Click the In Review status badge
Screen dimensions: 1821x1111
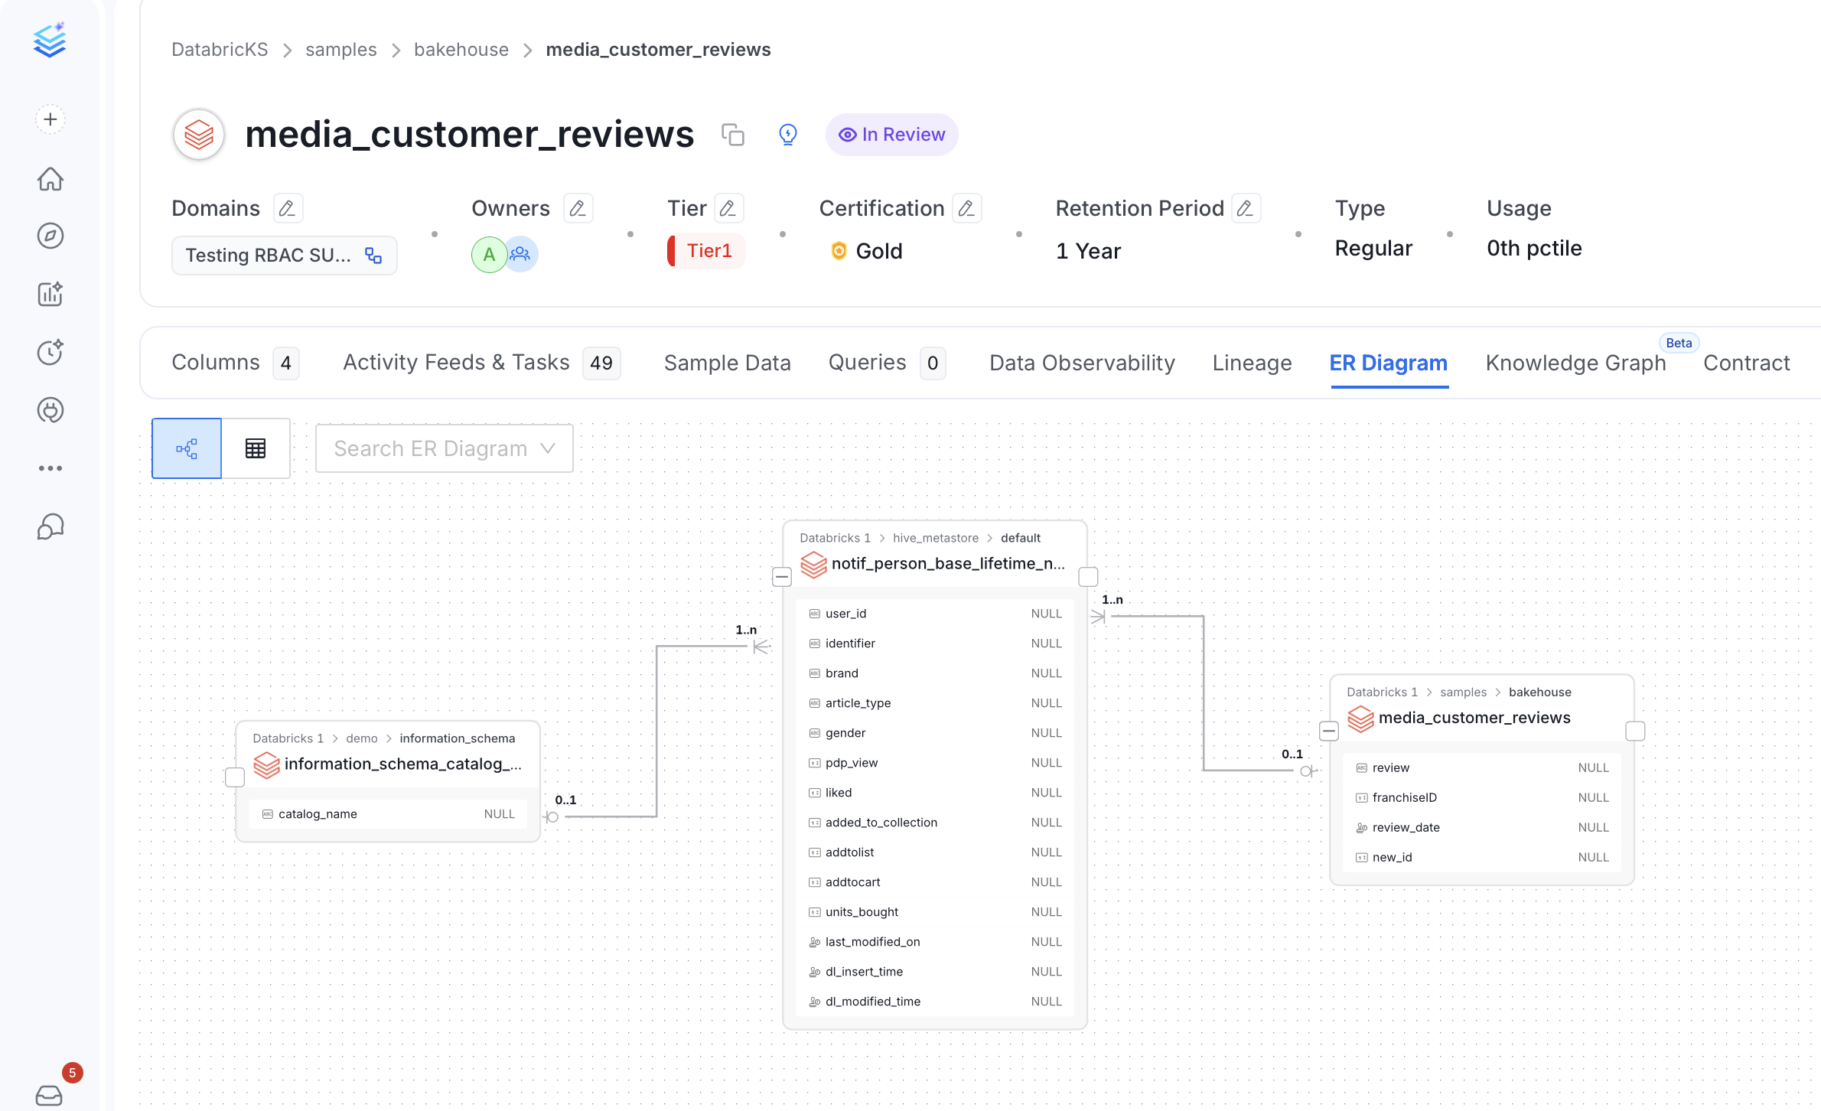tap(891, 135)
